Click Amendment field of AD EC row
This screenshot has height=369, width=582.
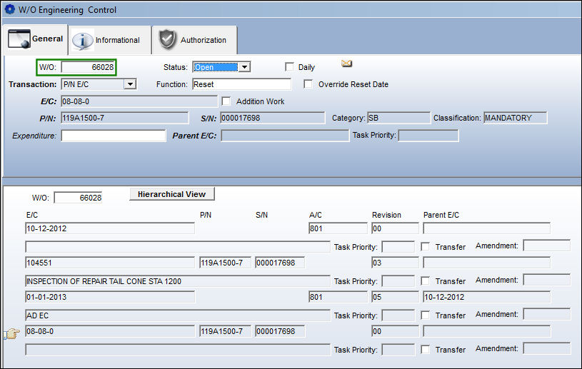point(546,314)
